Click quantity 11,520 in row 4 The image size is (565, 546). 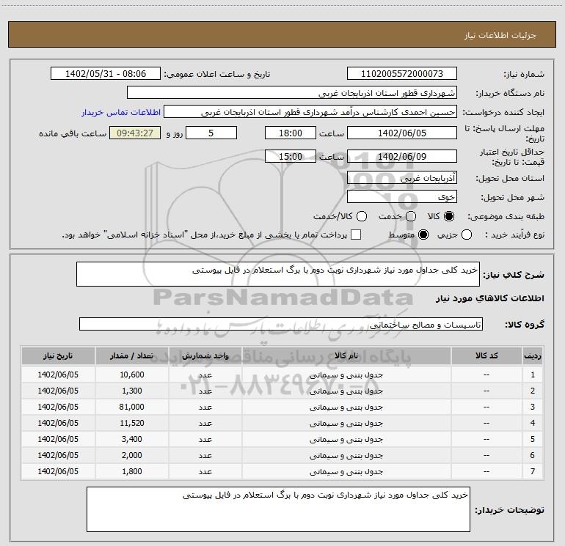(132, 423)
